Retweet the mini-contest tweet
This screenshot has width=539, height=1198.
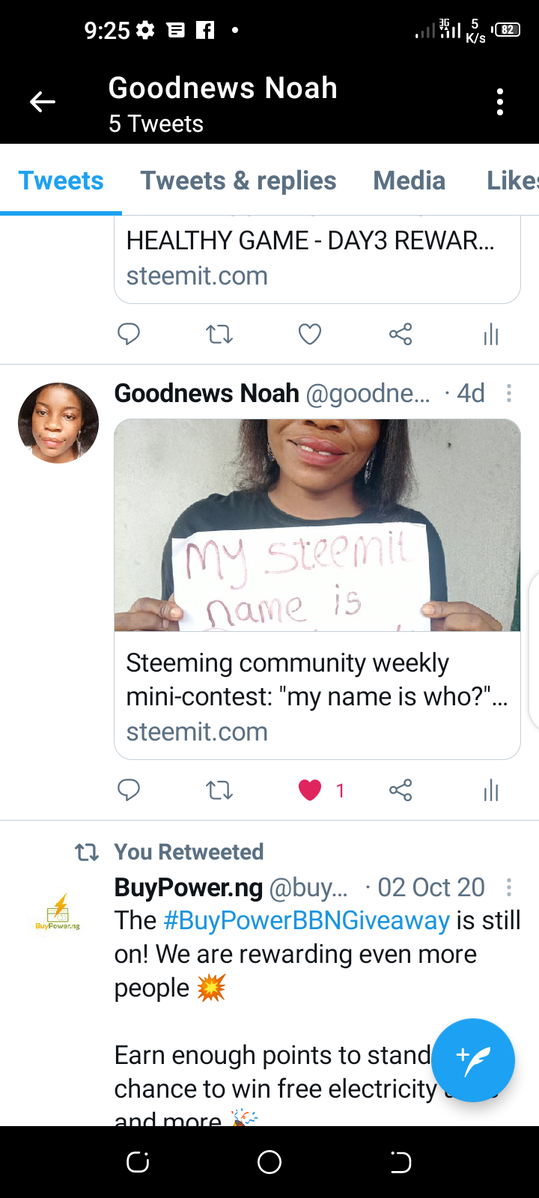(219, 790)
